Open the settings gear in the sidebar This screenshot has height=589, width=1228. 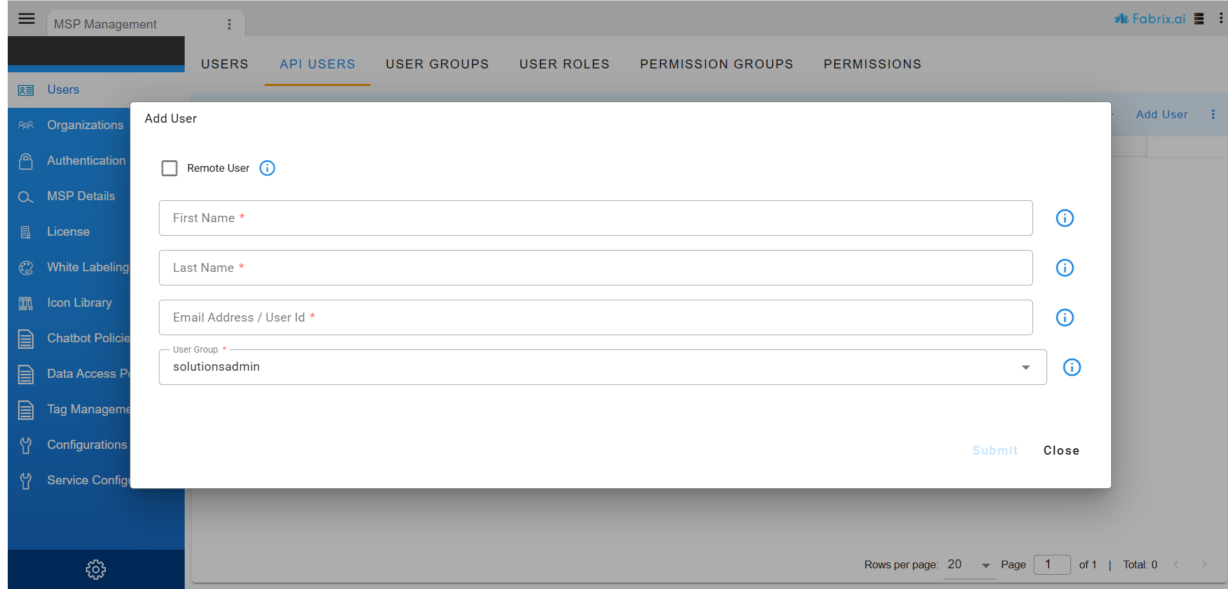tap(96, 569)
